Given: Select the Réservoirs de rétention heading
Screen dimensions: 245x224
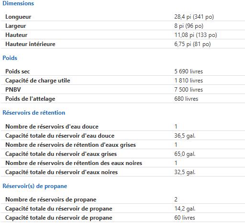Looking at the screenshot, I should [34, 113].
